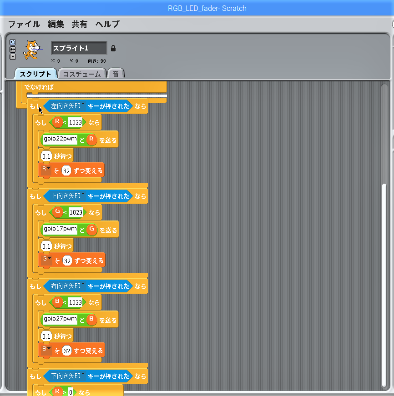Click the gpio27pwm text field
Screen dimensions: 394x396
tap(60, 320)
